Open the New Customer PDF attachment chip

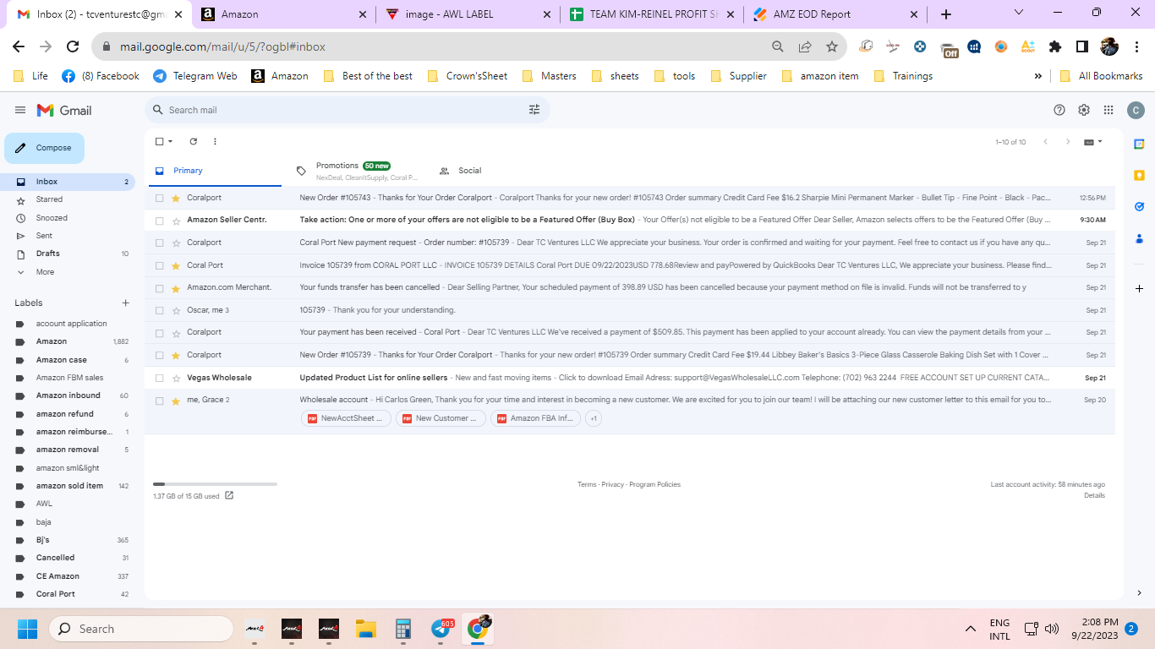pos(441,418)
